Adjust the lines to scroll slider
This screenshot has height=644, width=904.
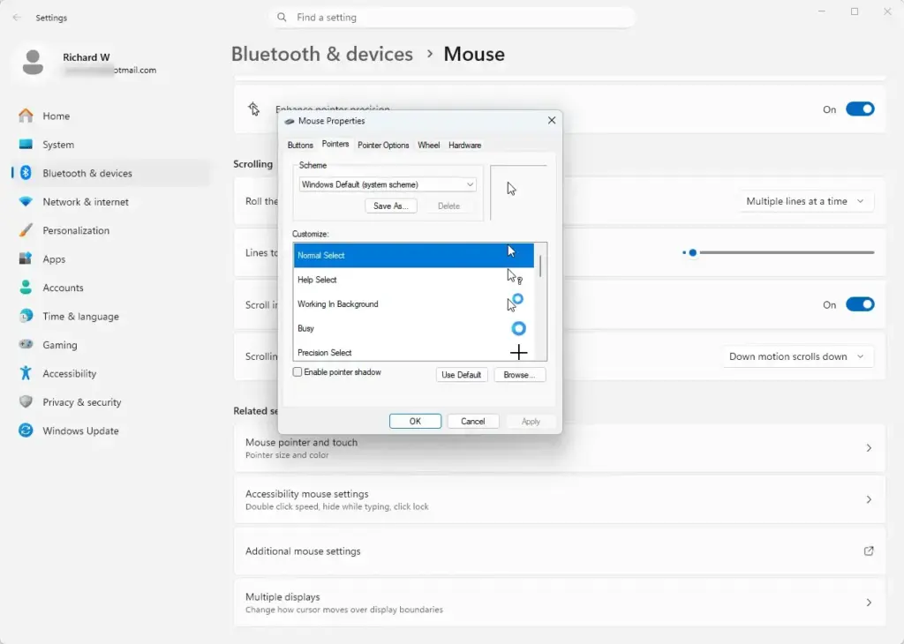click(x=692, y=252)
